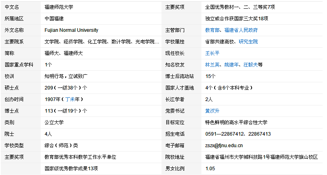The height and width of the screenshot is (175, 327).
Task: Click the 党委书记 label
Action: (x=175, y=111)
